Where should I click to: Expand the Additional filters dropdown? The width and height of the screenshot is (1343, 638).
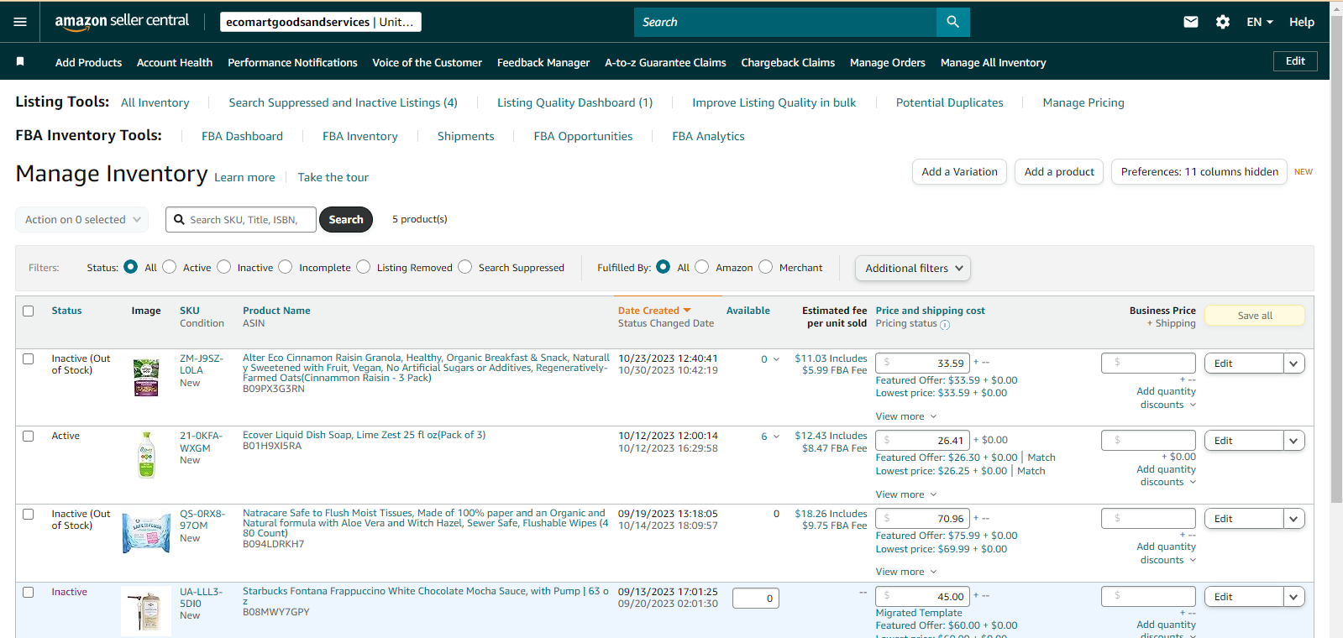(913, 268)
